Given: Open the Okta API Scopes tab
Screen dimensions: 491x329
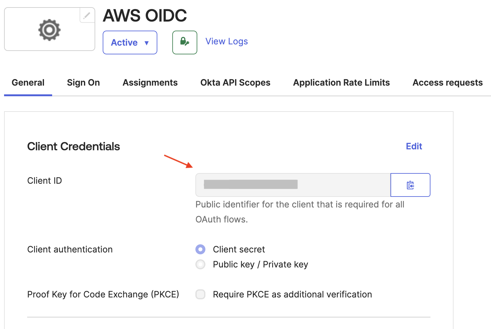Looking at the screenshot, I should tap(235, 82).
